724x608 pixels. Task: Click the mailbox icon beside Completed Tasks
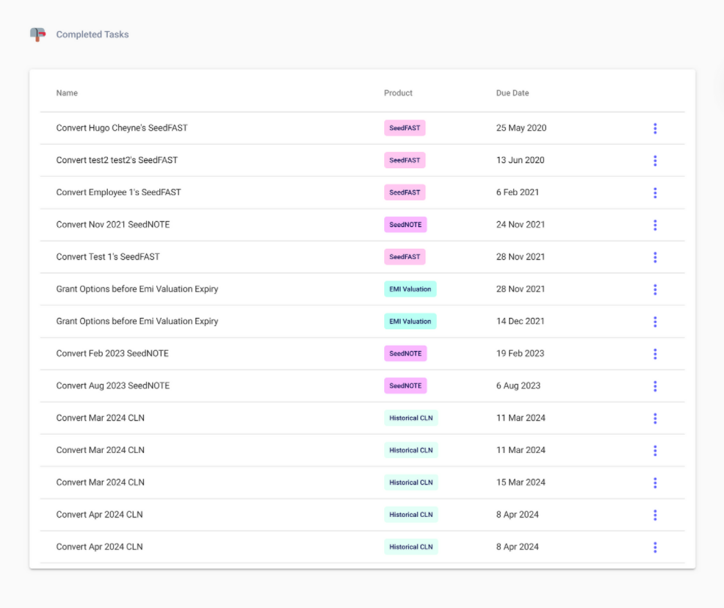(x=38, y=35)
